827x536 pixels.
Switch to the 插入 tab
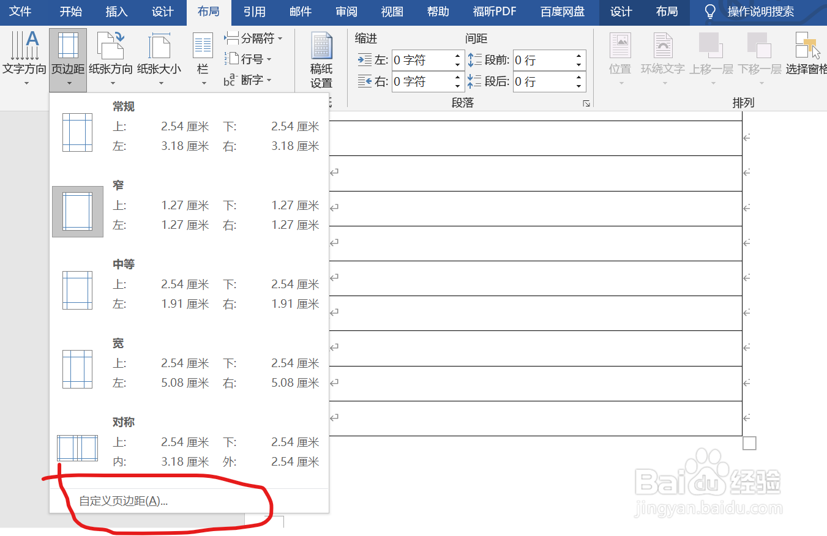116,12
